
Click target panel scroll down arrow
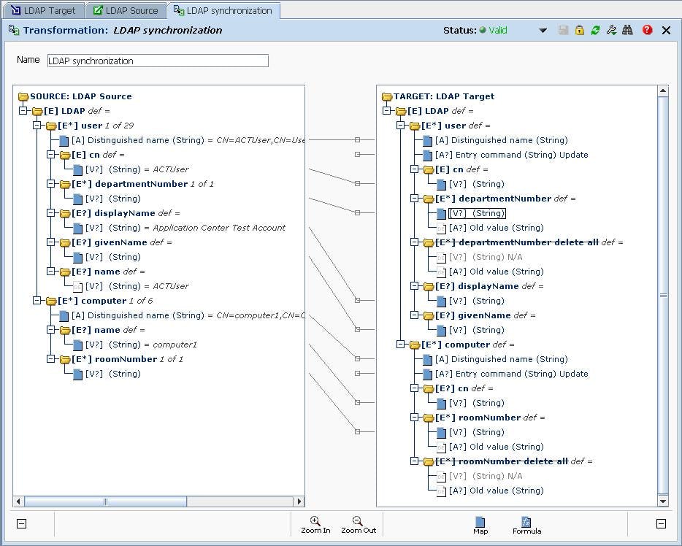pyautogui.click(x=663, y=501)
